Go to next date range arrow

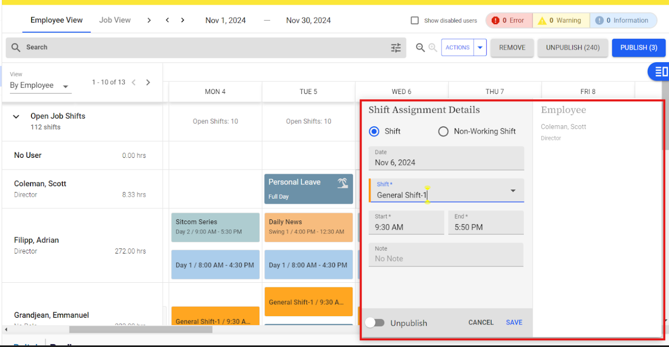[182, 20]
